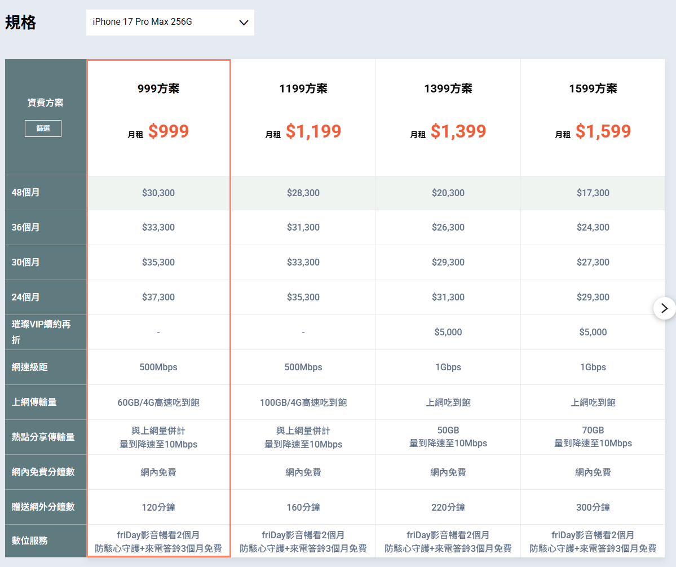This screenshot has height=567, width=676.
Task: Click the 120分鐘 cell
Action: click(x=158, y=507)
